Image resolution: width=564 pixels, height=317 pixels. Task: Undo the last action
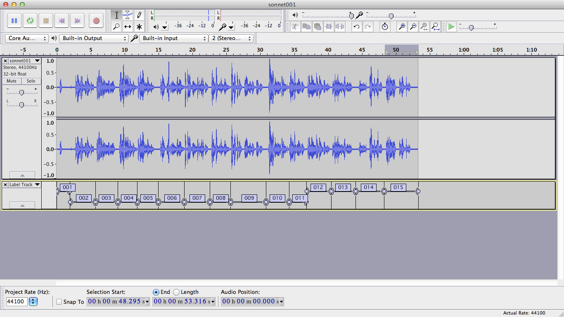pos(356,26)
